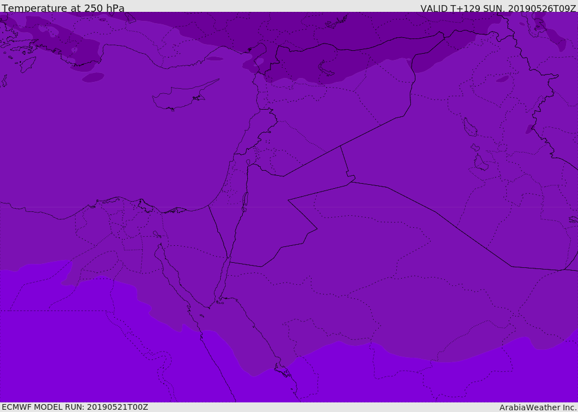This screenshot has width=578, height=412.
Task: Click the Dead Sea outline on the map
Action: point(245,202)
